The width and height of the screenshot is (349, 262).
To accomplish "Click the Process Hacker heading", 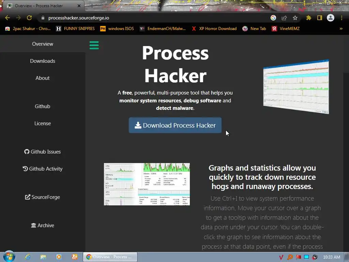I will click(176, 64).
